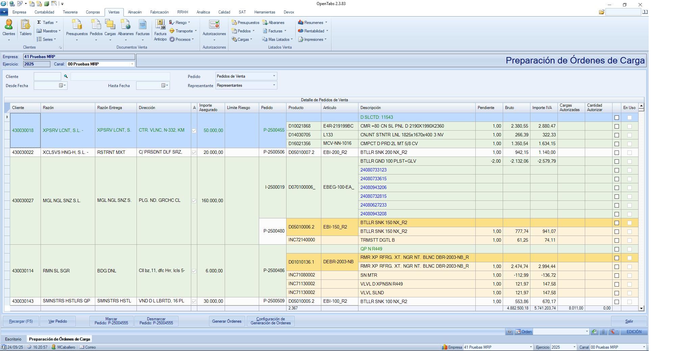Tick the checkbox for TRMSTT DGTL B row
The width and height of the screenshot is (673, 351).
coord(617,240)
